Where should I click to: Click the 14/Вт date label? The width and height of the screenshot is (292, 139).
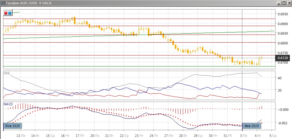pyautogui.click(x=35, y=135)
